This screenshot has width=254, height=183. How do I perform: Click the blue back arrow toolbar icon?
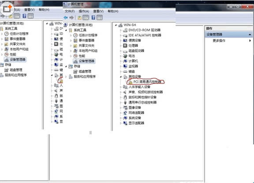pyautogui.click(x=66, y=18)
